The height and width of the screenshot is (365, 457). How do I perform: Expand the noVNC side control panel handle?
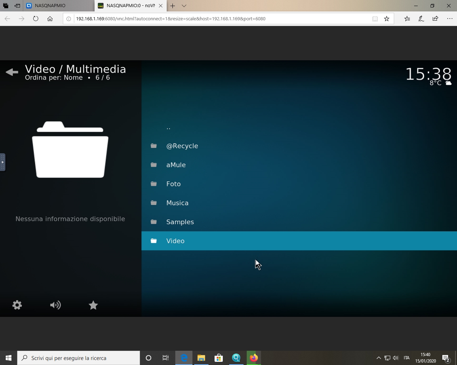2,162
